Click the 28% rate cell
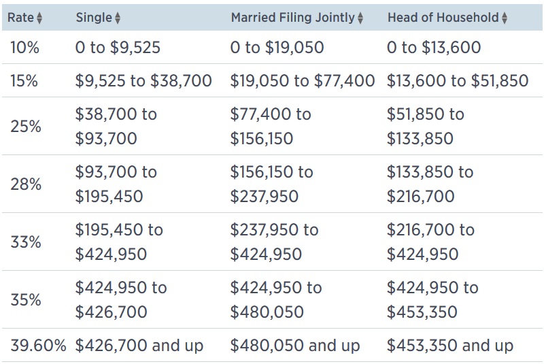Screen dimensions: 546x364 26,184
